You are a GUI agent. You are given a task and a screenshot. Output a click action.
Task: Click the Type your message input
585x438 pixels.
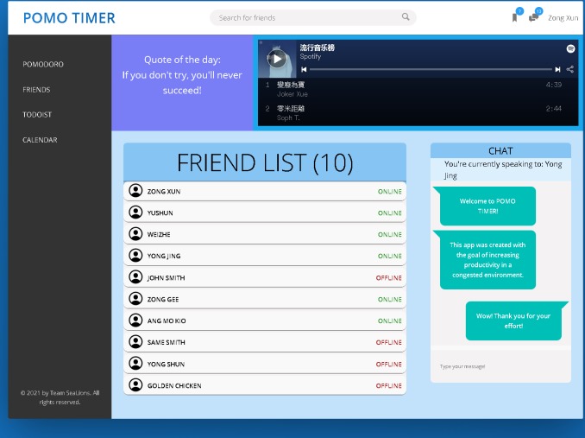500,366
